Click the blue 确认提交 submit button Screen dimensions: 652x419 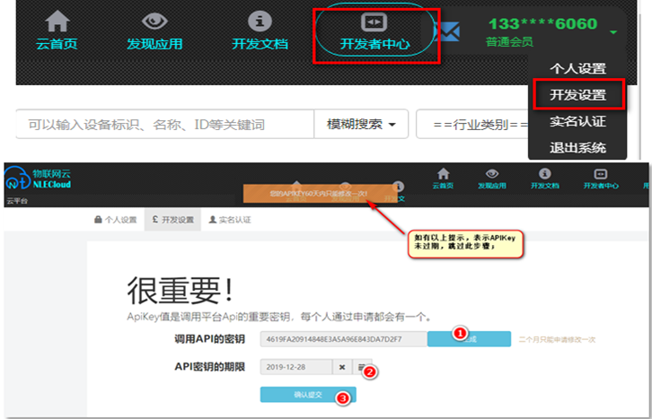click(308, 395)
